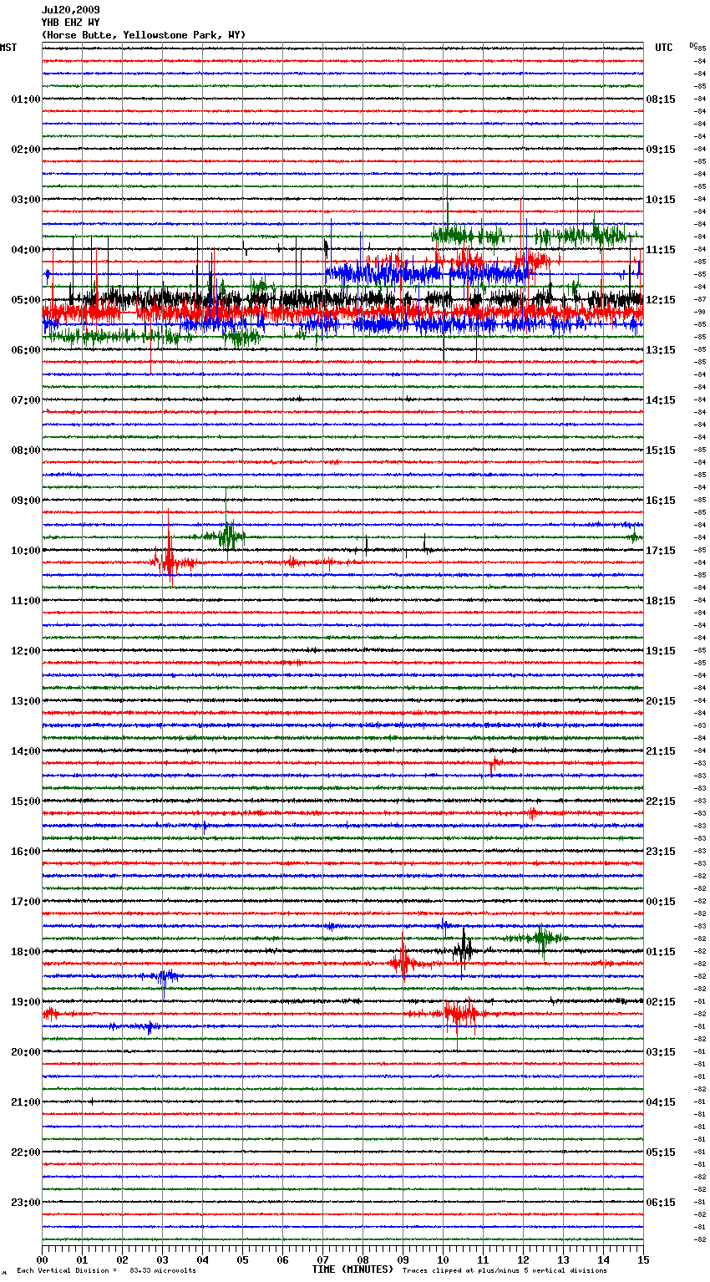This screenshot has height=1282, width=710.
Task: Click the MST time label "01:00"
Action: click(26, 99)
